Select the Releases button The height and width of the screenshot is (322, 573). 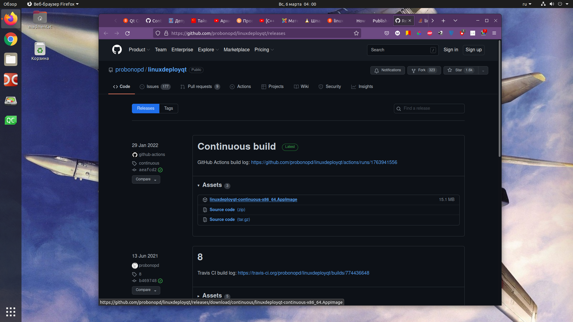click(x=146, y=108)
